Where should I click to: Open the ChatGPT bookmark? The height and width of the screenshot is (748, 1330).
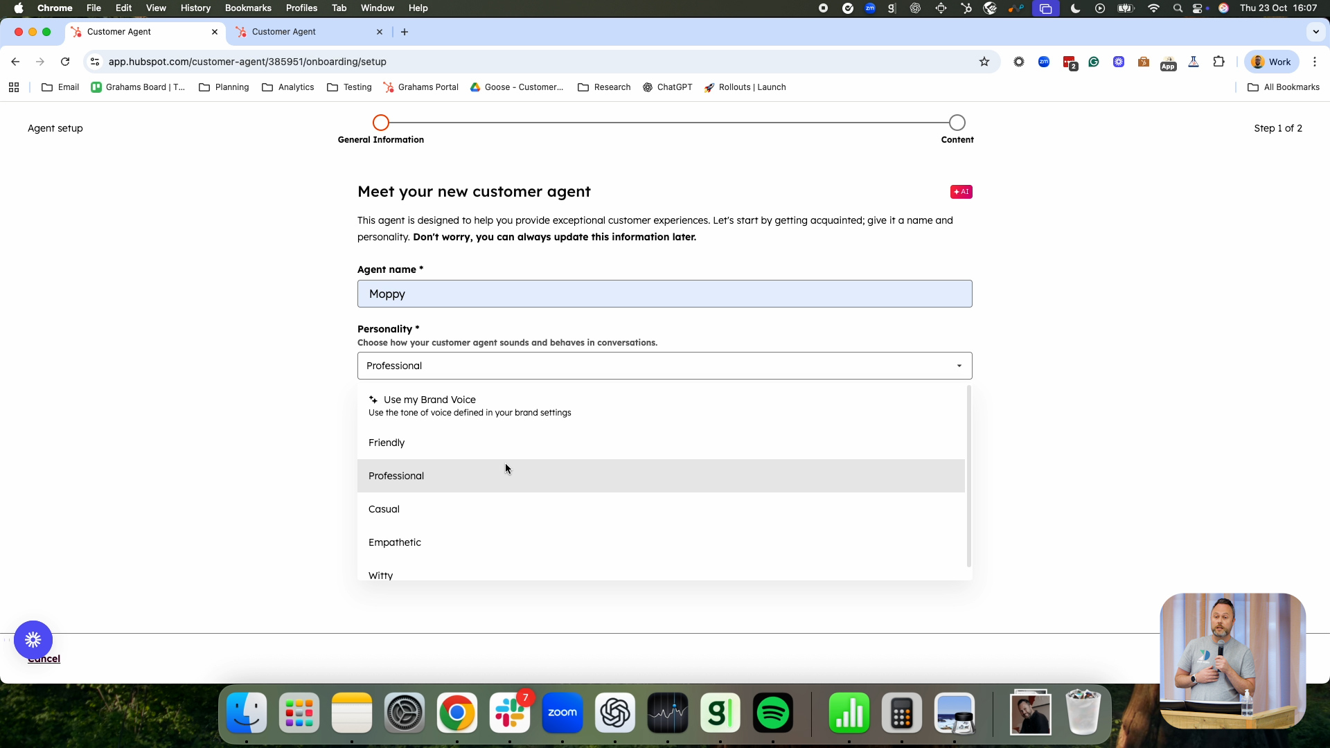pos(667,87)
